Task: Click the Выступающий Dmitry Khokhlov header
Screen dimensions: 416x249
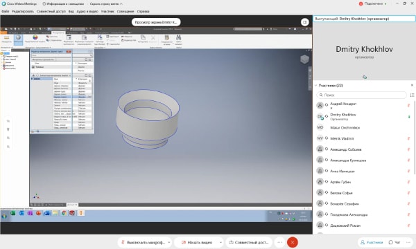Action: (364, 19)
